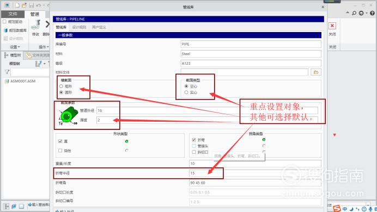Screen dimensions: 377x212
Task: Click the 管道外径 field with value 16
Action: [207, 110]
